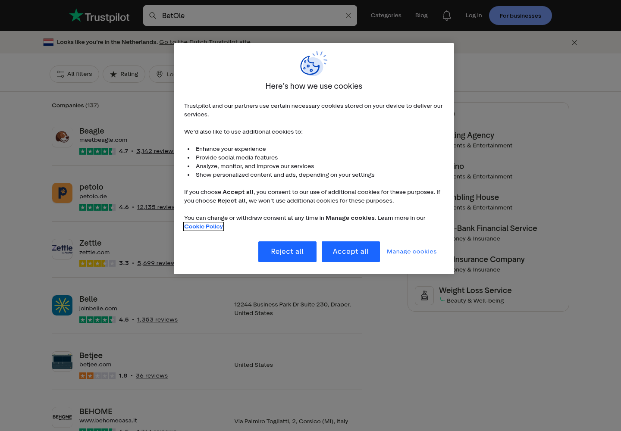This screenshot has width=621, height=431.
Task: Click www.behomecasa.it domain text
Action: 108,421
